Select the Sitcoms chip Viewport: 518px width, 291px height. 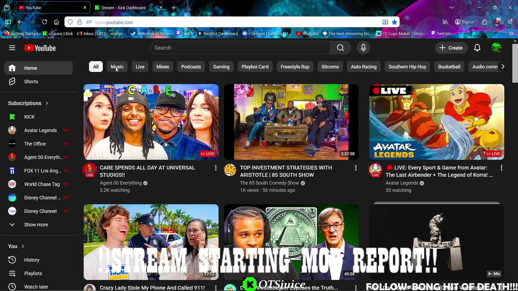coord(330,67)
